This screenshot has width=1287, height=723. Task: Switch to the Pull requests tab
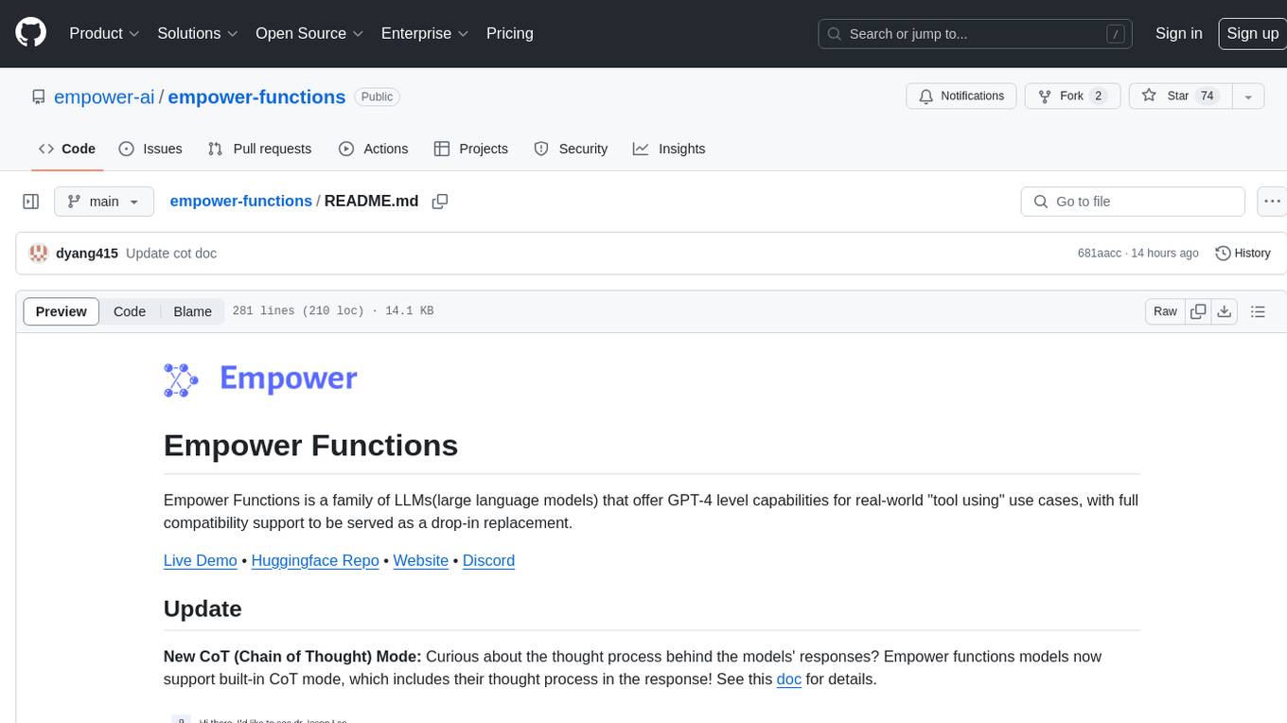coord(259,149)
